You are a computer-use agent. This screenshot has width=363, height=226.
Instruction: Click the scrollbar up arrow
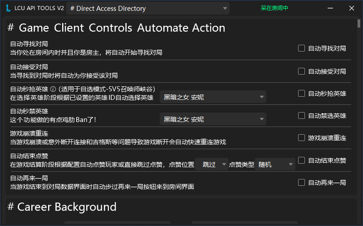click(x=359, y=19)
